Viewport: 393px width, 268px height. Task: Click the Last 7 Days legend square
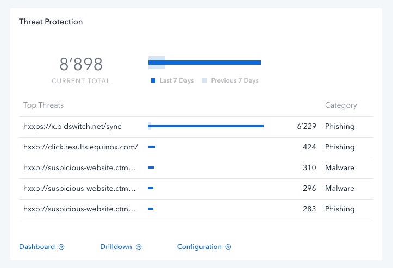pyautogui.click(x=153, y=80)
